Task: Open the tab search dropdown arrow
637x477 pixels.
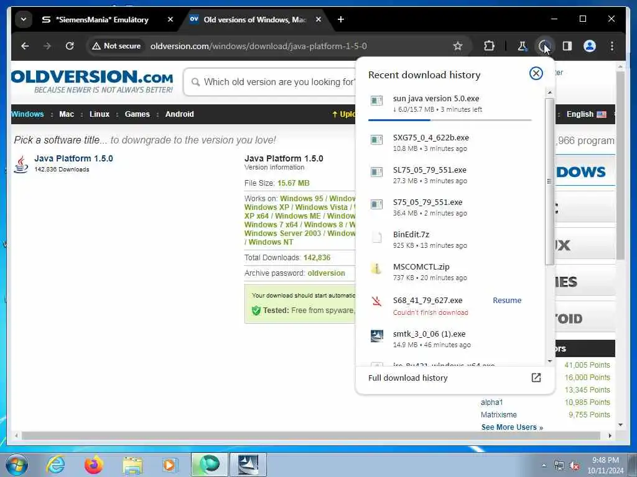Action: (24, 19)
